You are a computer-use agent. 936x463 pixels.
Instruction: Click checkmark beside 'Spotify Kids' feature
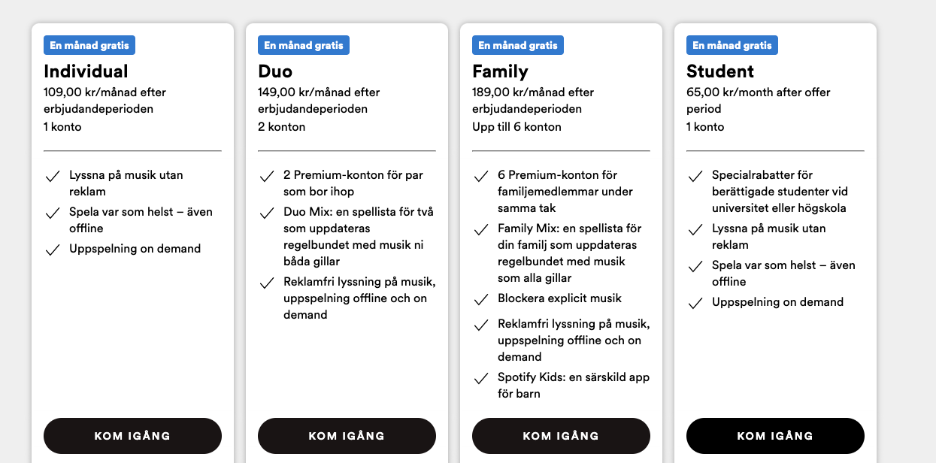coord(481,378)
